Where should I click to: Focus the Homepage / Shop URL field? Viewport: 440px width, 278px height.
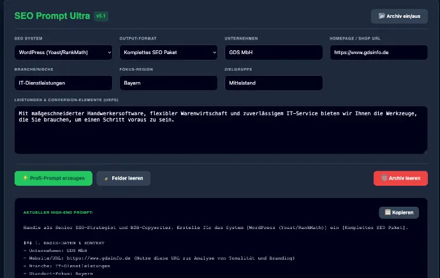click(x=379, y=52)
